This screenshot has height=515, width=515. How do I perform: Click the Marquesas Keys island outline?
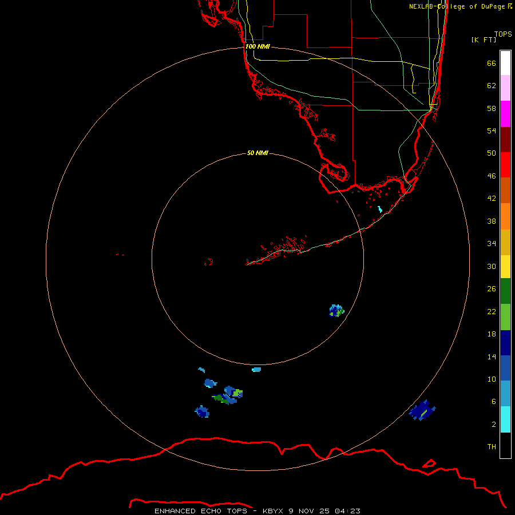coord(209,262)
